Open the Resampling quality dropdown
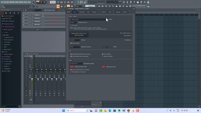This screenshot has width=201, height=113. (76, 63)
